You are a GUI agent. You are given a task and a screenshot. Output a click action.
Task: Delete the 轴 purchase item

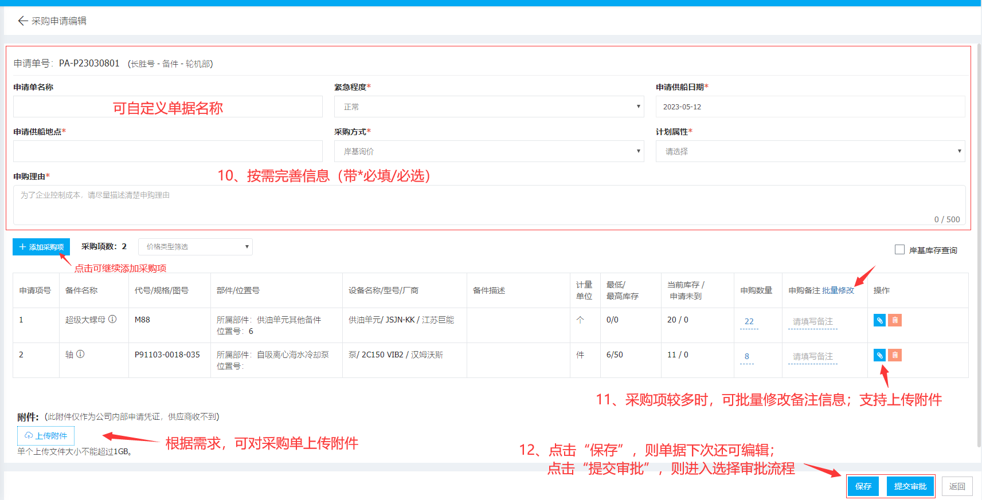click(895, 355)
